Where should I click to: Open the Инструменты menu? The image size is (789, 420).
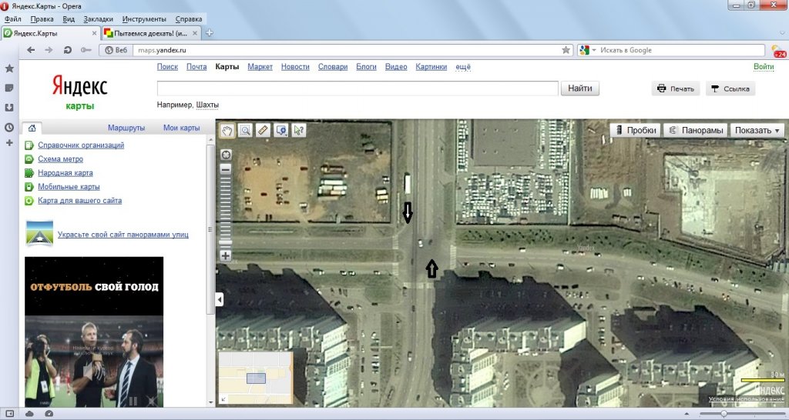pos(144,19)
